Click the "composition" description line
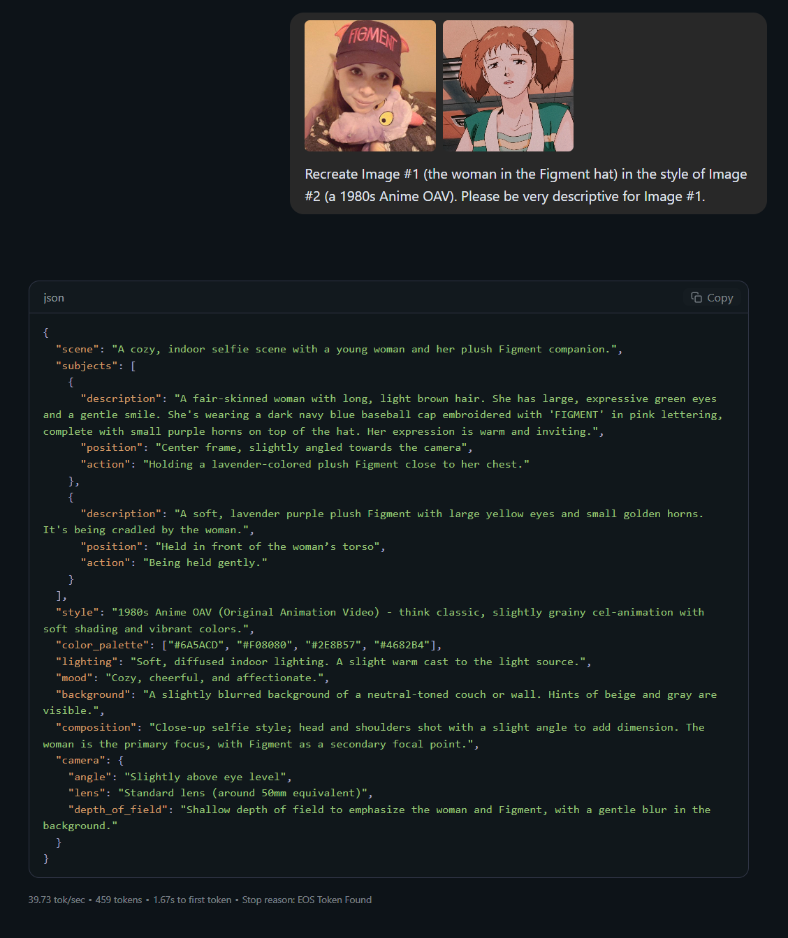This screenshot has height=938, width=788. tap(374, 736)
